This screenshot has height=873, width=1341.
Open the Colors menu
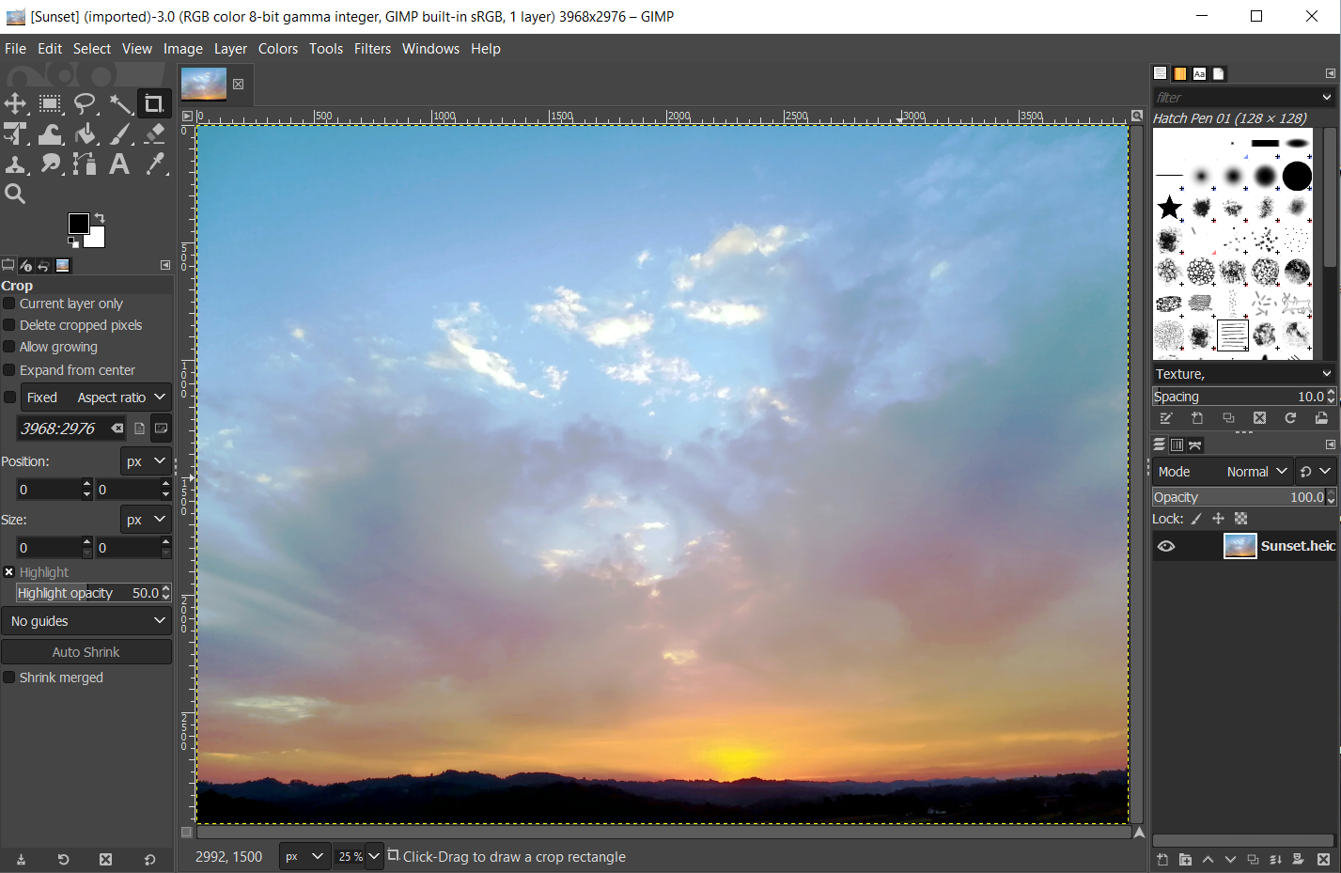click(277, 49)
